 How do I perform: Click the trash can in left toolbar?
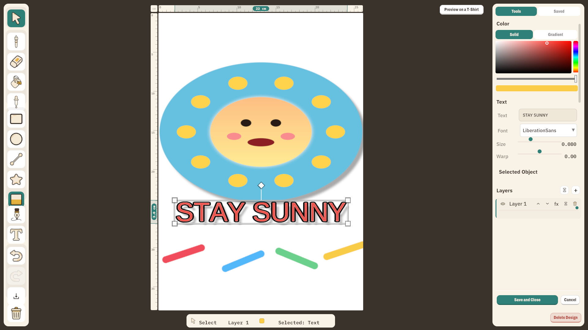pos(16,313)
